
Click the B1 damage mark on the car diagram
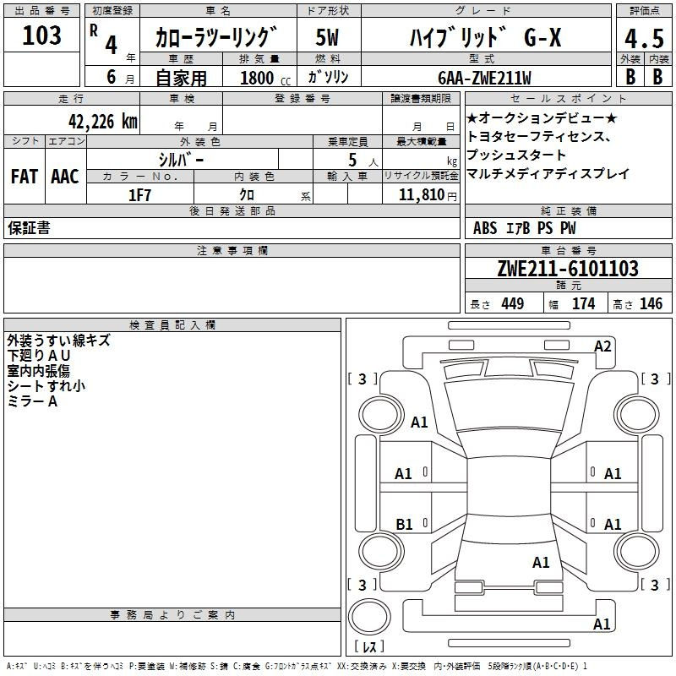click(404, 525)
